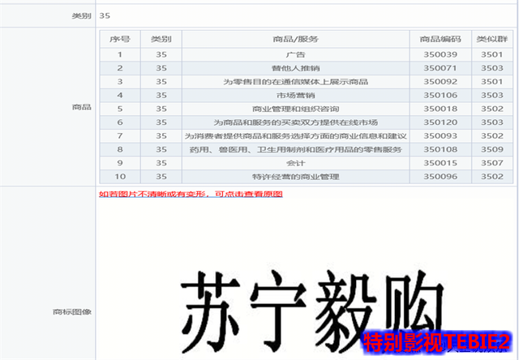The width and height of the screenshot is (519, 360).
Task: Click the 广告 service row
Action: tap(296, 55)
